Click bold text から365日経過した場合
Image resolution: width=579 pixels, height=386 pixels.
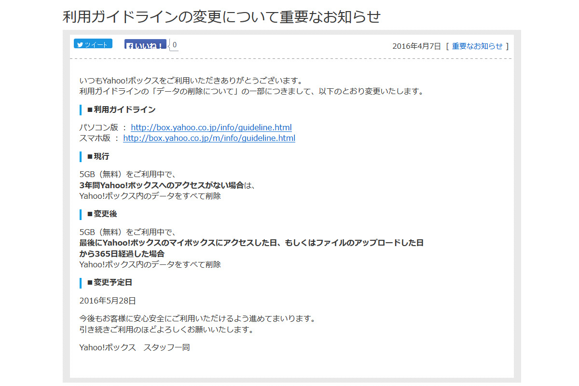[x=122, y=254]
